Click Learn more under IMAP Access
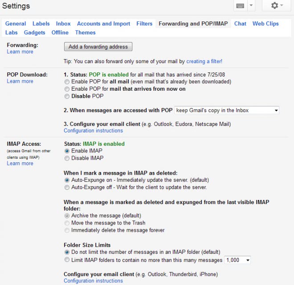 click(20, 163)
